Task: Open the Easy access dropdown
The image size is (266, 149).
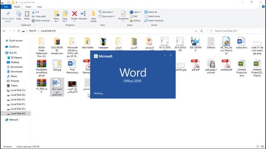Action: pos(107,16)
